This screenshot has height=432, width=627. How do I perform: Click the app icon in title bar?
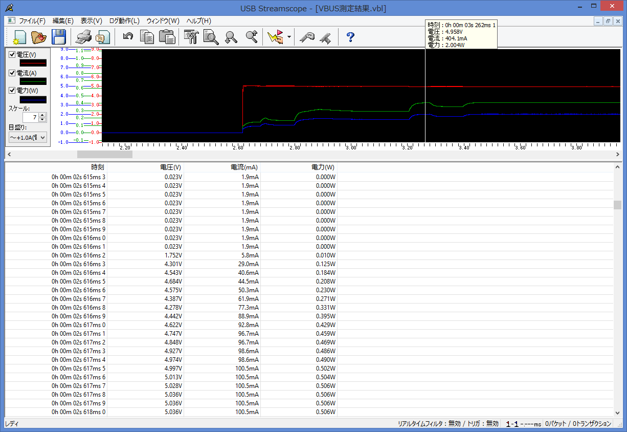click(x=10, y=8)
